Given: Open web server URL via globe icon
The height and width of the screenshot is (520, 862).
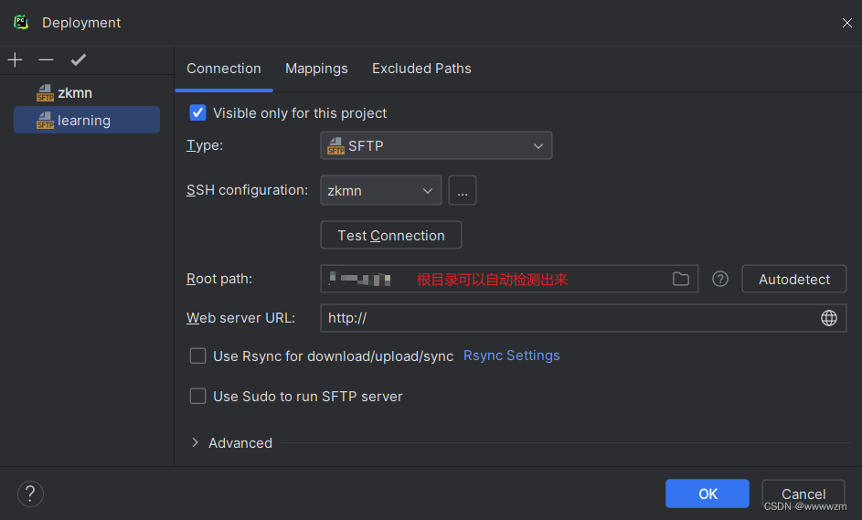Looking at the screenshot, I should pyautogui.click(x=829, y=318).
